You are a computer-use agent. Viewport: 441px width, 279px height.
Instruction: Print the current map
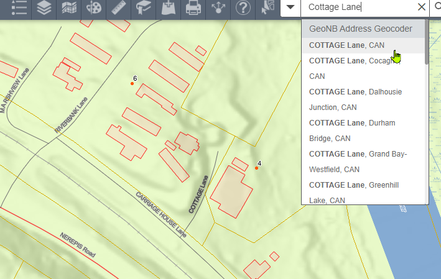(x=193, y=8)
